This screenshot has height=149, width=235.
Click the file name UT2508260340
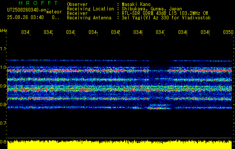(27, 10)
